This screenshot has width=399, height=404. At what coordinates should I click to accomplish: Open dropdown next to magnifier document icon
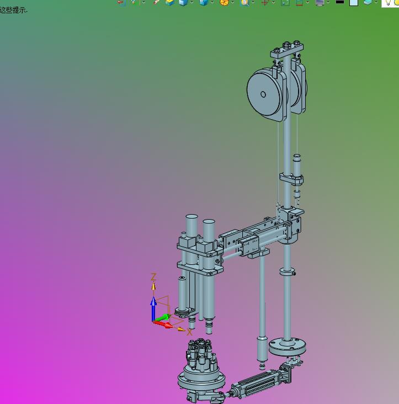[x=253, y=2]
